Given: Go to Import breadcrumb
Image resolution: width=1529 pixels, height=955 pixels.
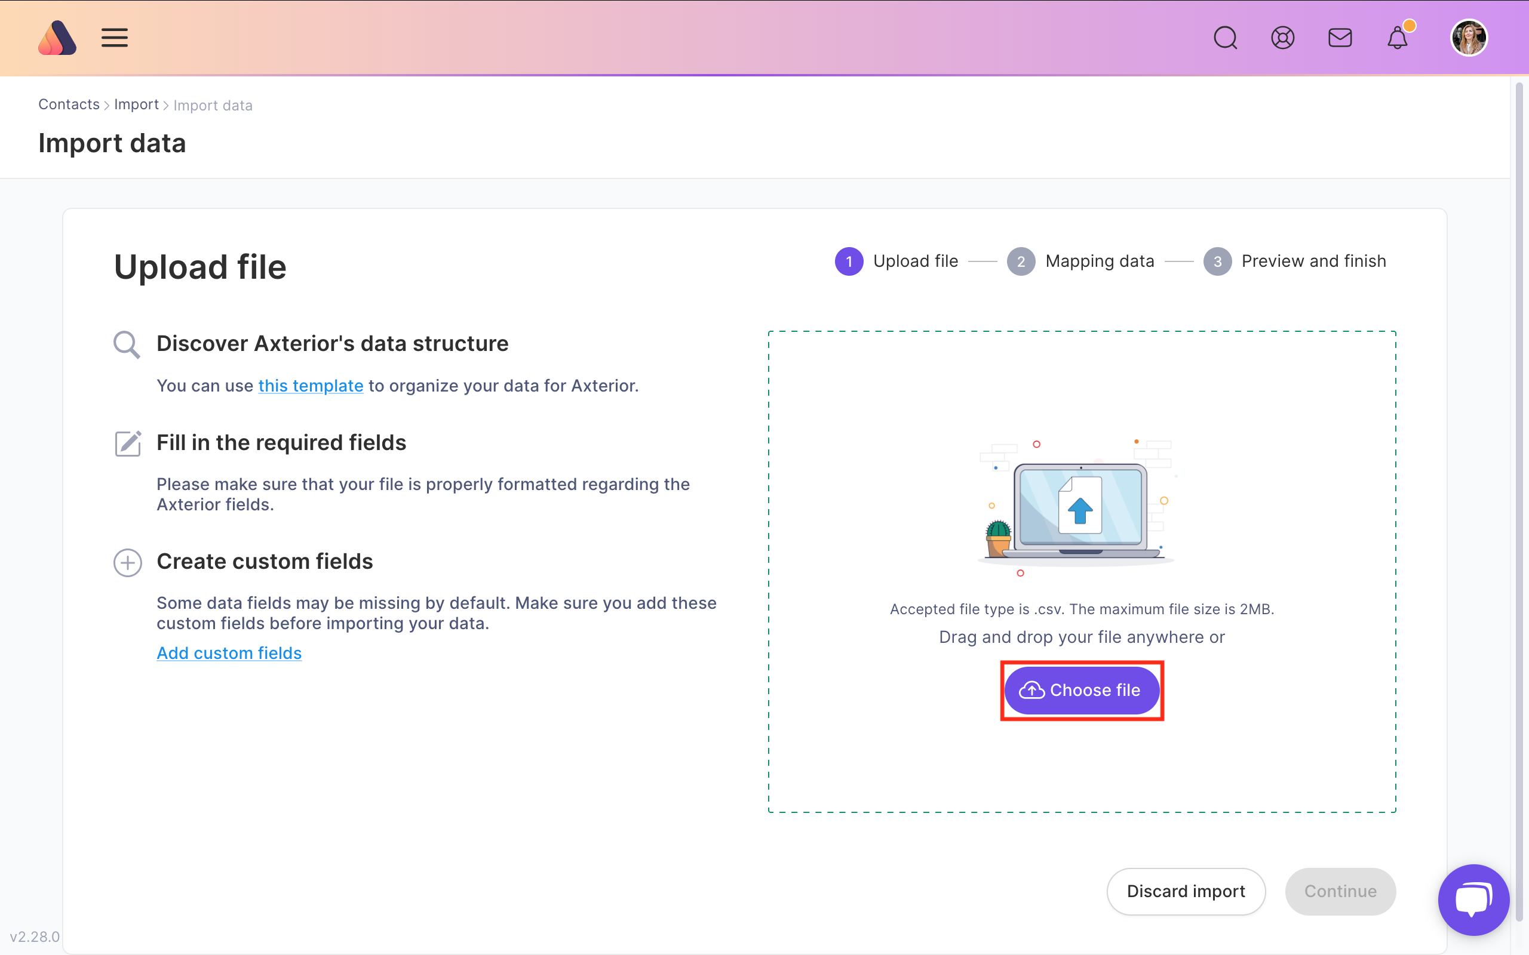Looking at the screenshot, I should (136, 104).
